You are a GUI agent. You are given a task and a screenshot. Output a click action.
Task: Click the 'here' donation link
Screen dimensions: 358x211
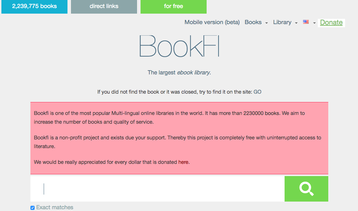184,162
